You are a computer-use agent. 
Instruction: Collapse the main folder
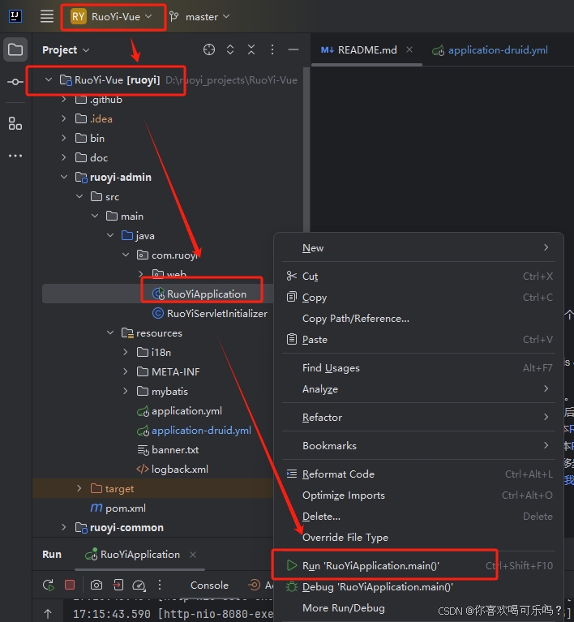(x=95, y=216)
